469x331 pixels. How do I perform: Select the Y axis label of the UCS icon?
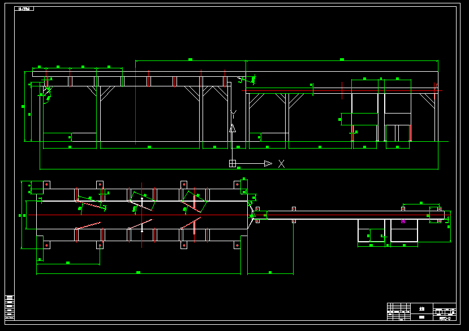(x=233, y=114)
